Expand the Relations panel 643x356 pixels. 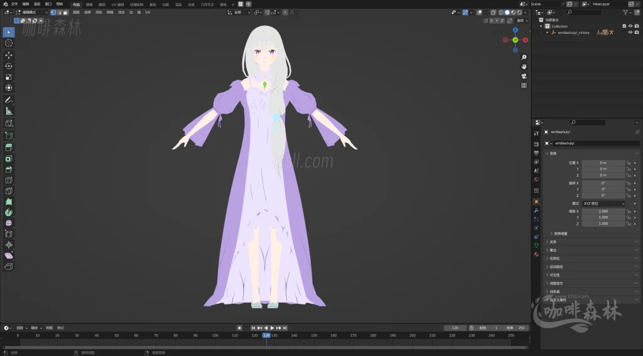click(x=591, y=242)
